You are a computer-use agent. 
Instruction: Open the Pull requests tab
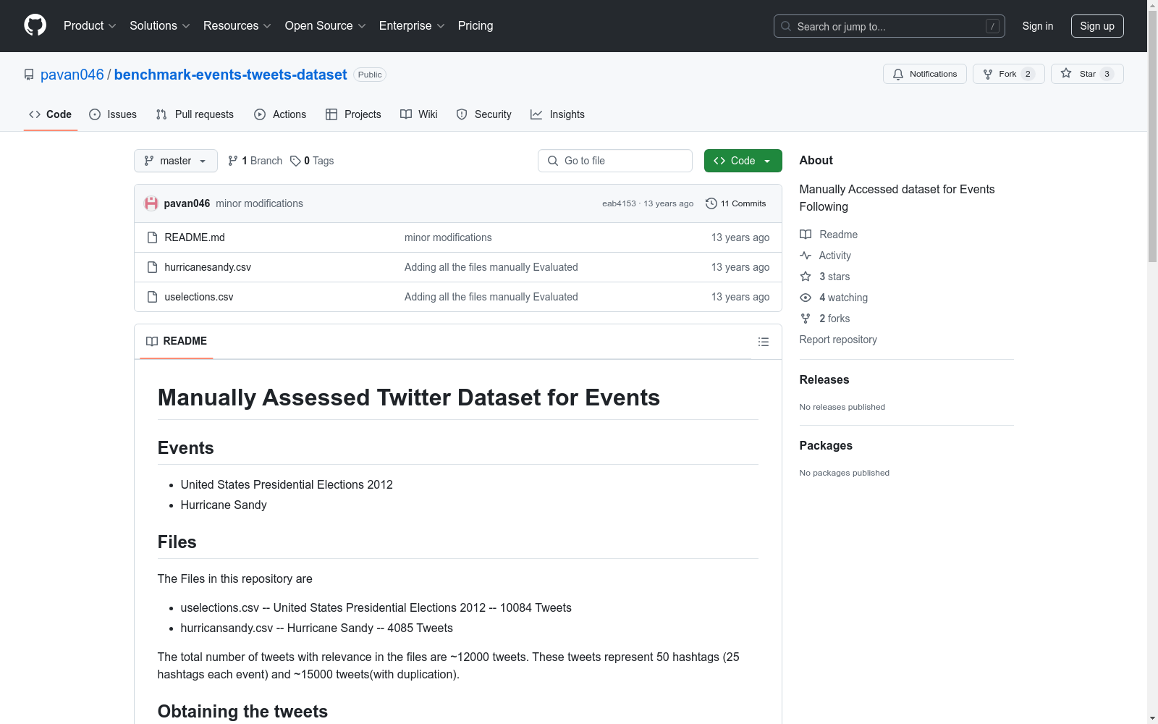click(x=195, y=114)
